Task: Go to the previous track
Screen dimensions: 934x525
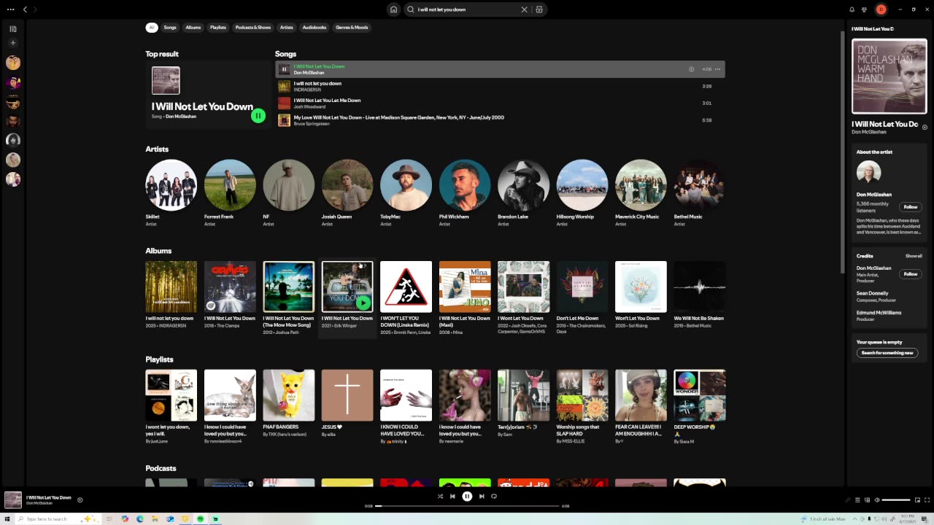Action: (x=452, y=496)
